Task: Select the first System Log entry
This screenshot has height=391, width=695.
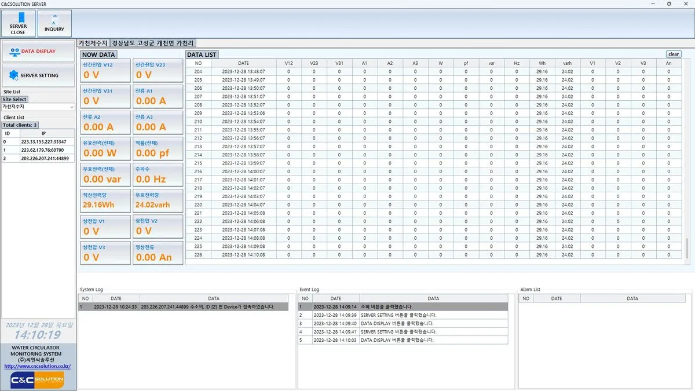Action: [x=183, y=307]
